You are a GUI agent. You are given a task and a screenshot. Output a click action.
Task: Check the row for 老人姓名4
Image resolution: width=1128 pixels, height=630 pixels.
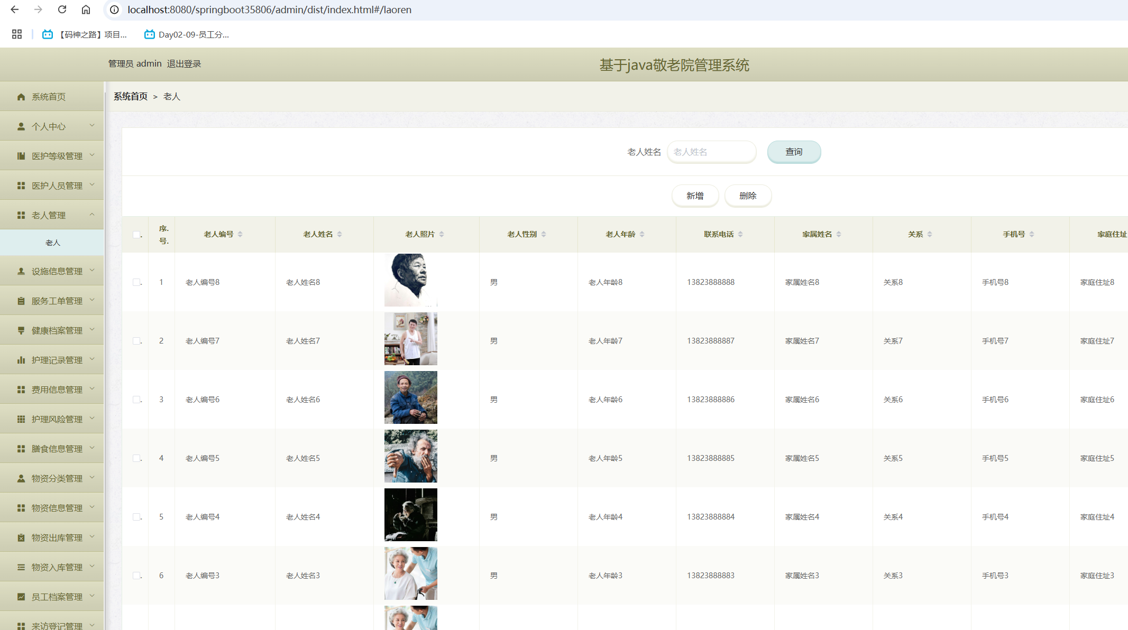tap(136, 517)
